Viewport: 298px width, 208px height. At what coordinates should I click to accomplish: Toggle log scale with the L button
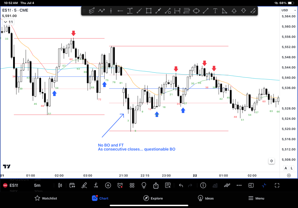click(291, 168)
